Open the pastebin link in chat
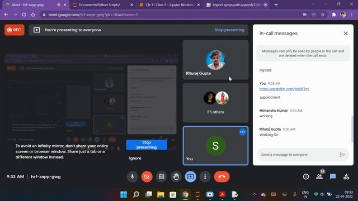 pyautogui.click(x=284, y=89)
